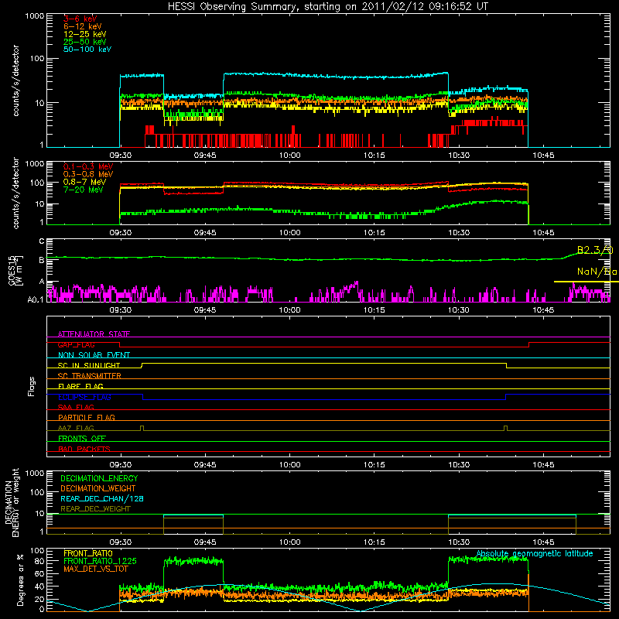The image size is (619, 619).
Task: Click the dim olive flag label above FRONTS_OFF
Action: click(76, 428)
